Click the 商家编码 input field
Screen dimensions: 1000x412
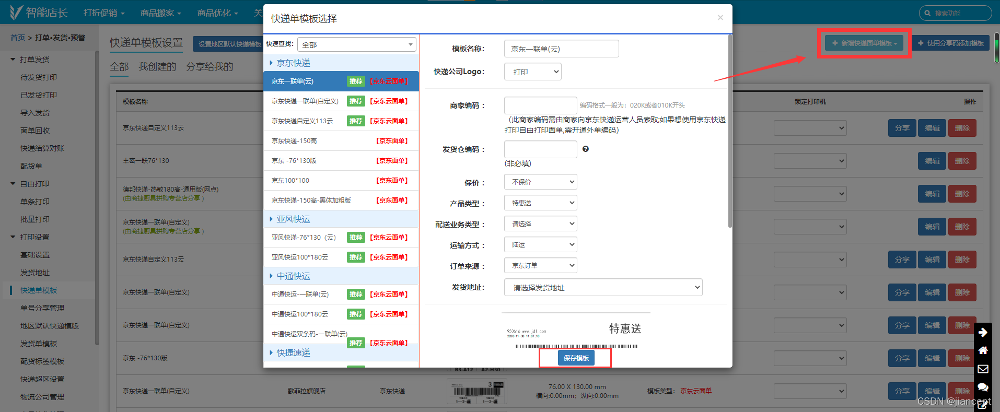click(541, 105)
